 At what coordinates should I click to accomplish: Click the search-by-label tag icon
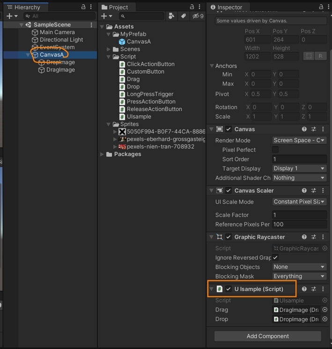[x=184, y=16]
